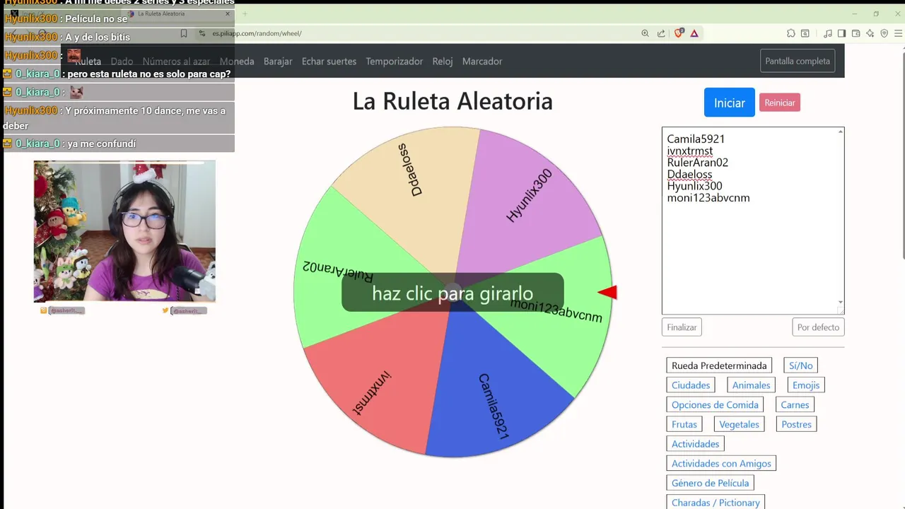This screenshot has height=509, width=905.
Task: Choose the Actividades preset
Action: [x=695, y=444]
